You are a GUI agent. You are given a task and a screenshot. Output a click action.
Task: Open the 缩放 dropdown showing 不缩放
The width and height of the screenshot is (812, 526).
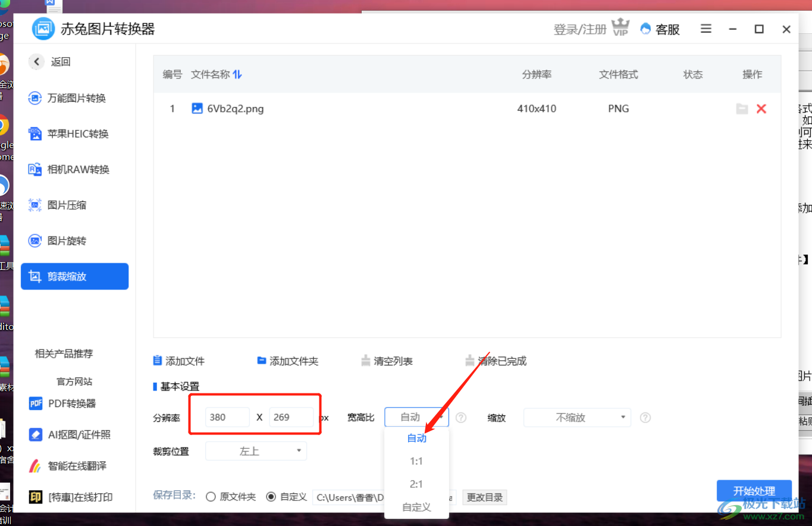pos(577,417)
